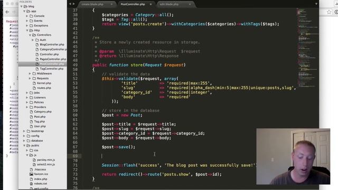The height and width of the screenshot is (190, 338).
Task: Open robots.txt in the sidebar
Action: (x=41, y=184)
